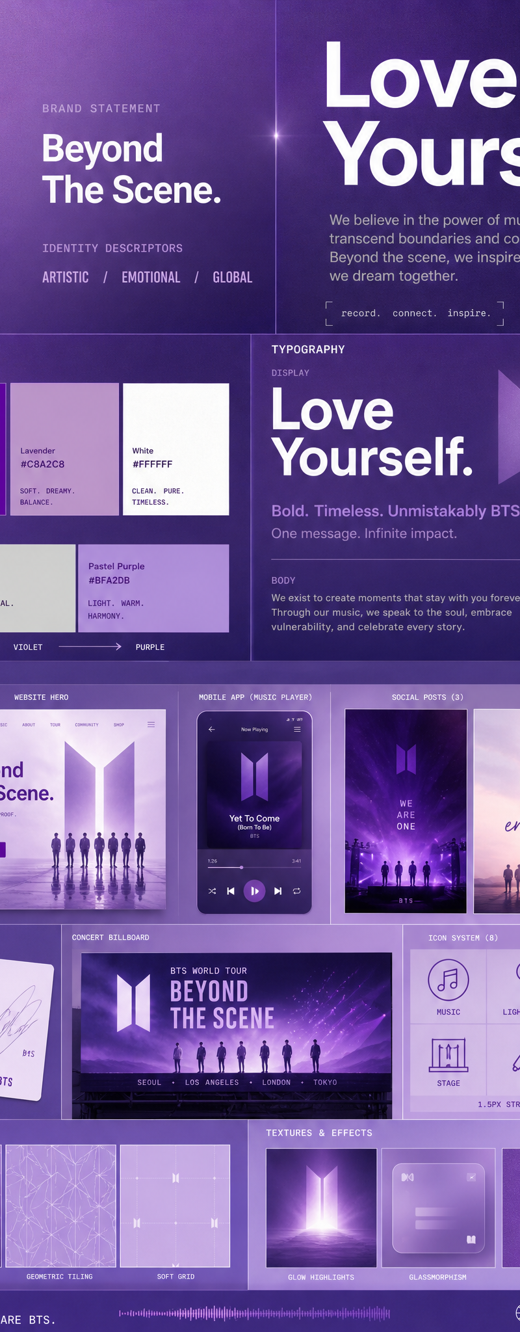Click 'BTS WORLD TOUR' text on the billboard
The width and height of the screenshot is (520, 1332).
[209, 970]
